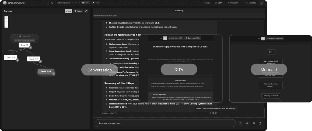312x131 pixels.
Task: Click the upload/export icon near input
Action: point(260,123)
